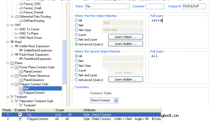Click the first Query Helper button

[125, 37]
